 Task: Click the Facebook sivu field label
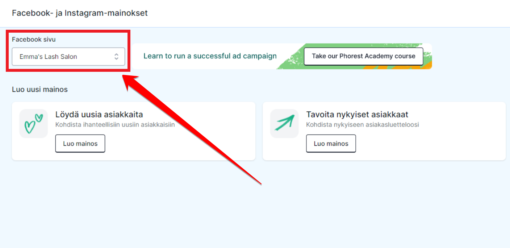34,40
